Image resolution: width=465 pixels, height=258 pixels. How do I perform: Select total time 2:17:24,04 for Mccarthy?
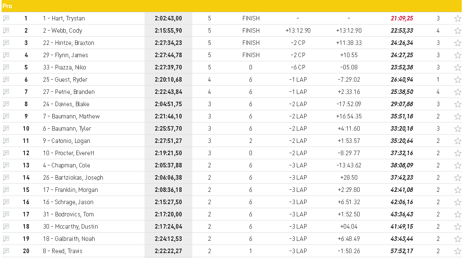169,227
